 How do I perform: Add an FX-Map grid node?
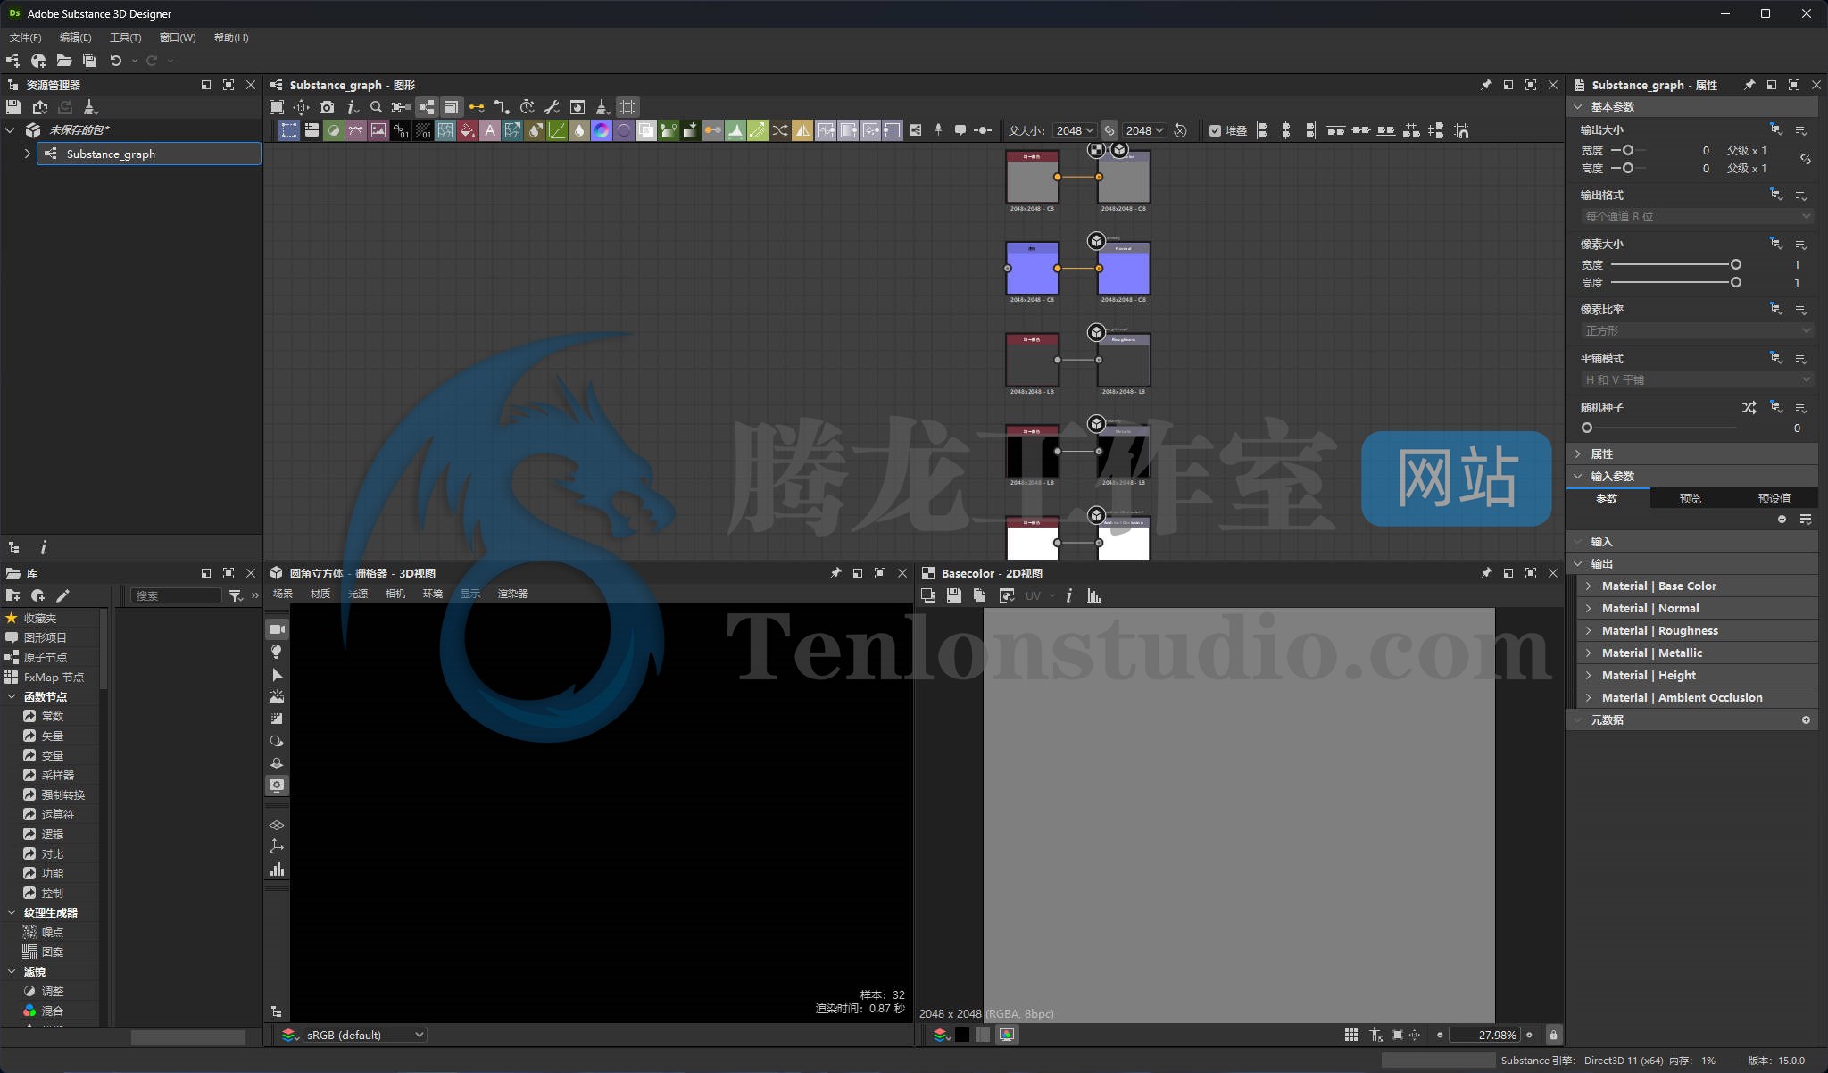tap(312, 130)
